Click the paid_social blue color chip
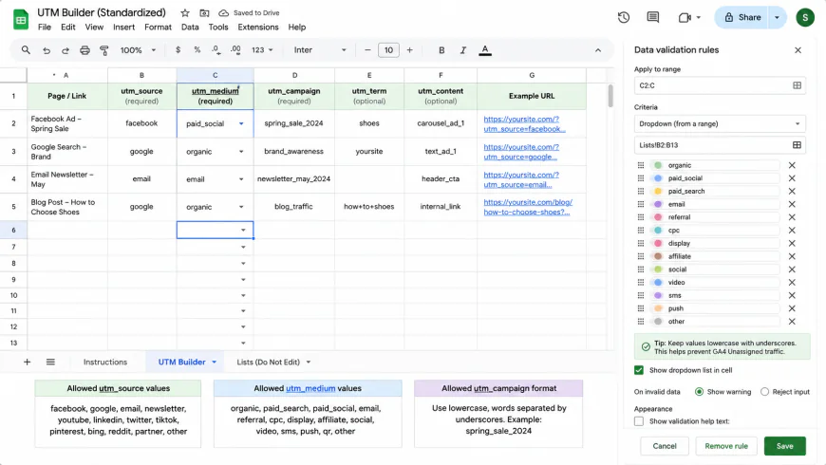Image resolution: width=826 pixels, height=465 pixels. point(658,178)
